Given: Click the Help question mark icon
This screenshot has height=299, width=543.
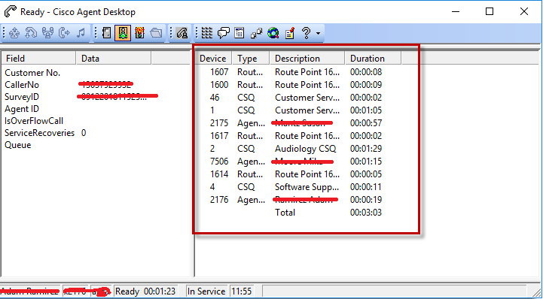Looking at the screenshot, I should (306, 33).
